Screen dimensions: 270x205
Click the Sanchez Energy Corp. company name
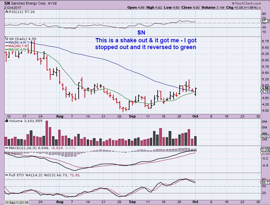click(x=29, y=3)
